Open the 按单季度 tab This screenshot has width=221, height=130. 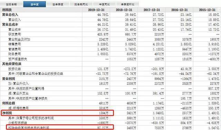[x=58, y=4]
